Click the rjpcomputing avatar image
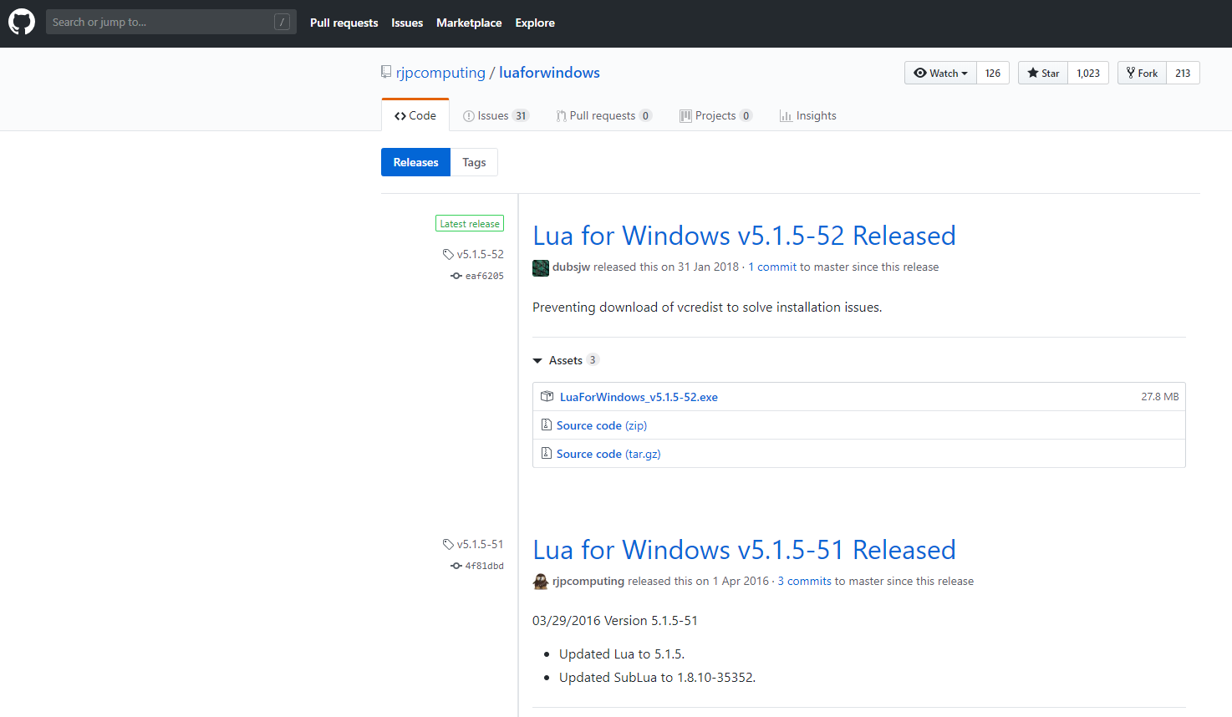The image size is (1232, 717). click(x=541, y=582)
